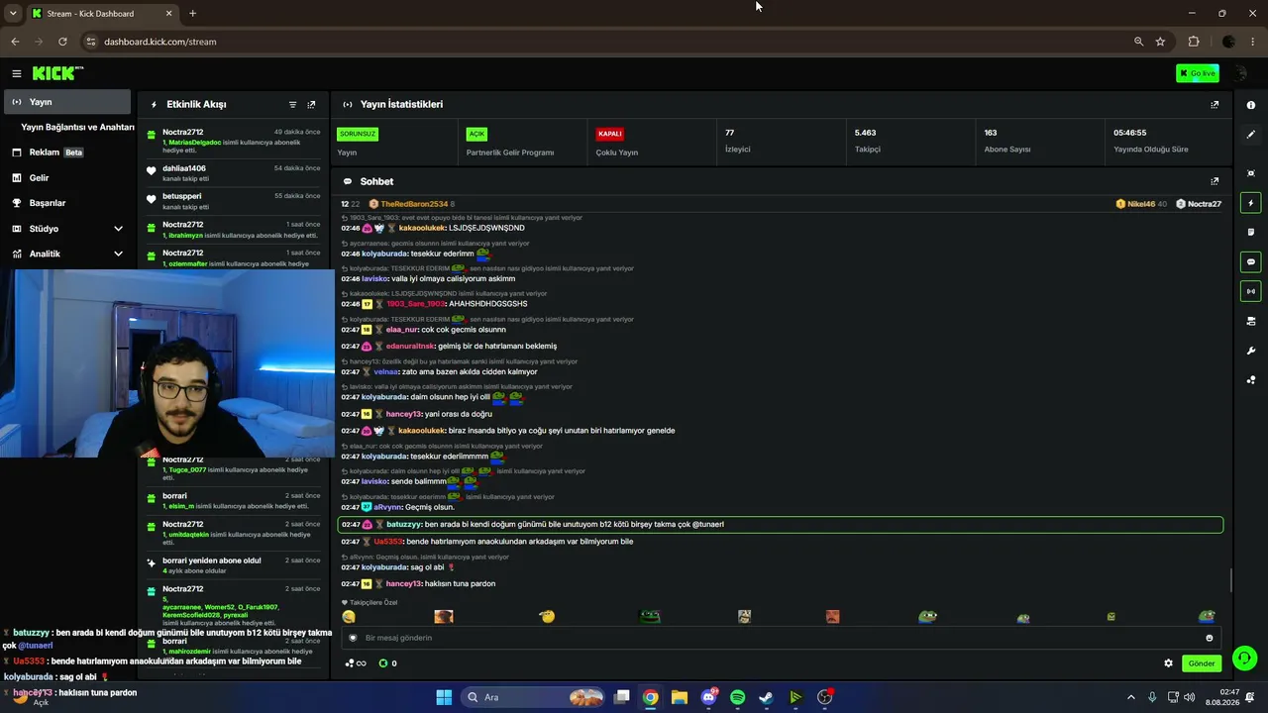
Task: Send the message with Gönder
Action: [x=1202, y=663]
